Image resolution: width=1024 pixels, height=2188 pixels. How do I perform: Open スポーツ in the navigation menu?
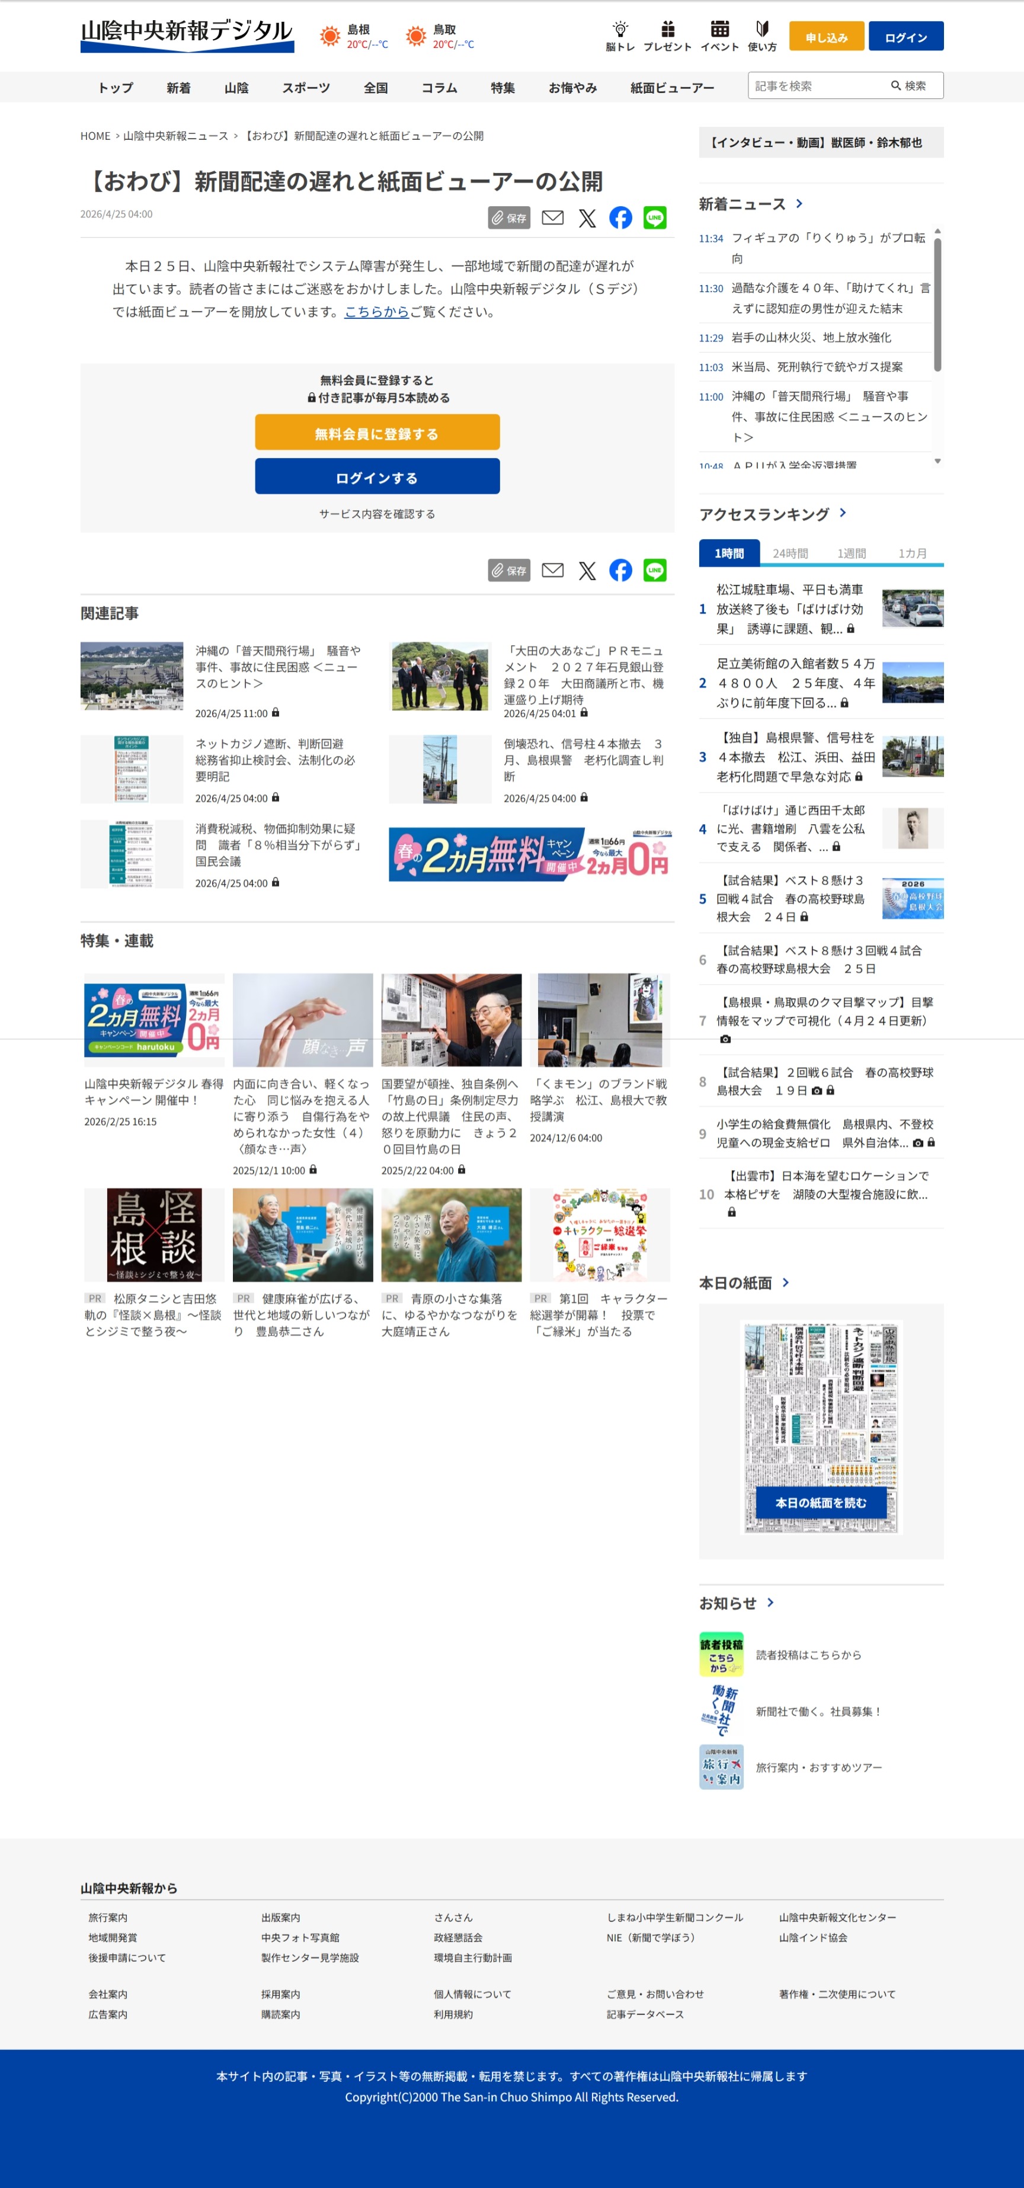pyautogui.click(x=306, y=88)
